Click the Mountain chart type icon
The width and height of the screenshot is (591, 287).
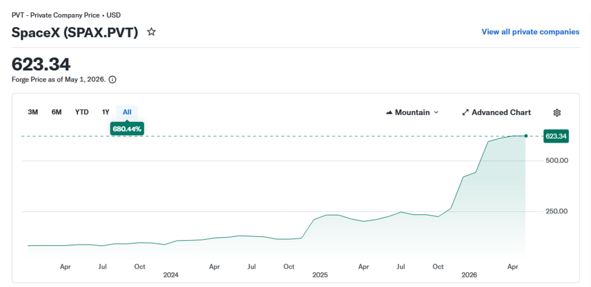tap(389, 113)
